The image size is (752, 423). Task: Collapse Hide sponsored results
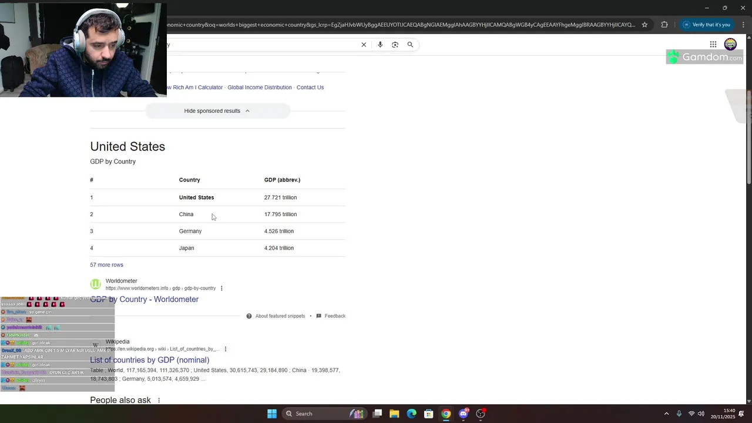point(217,111)
